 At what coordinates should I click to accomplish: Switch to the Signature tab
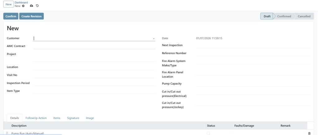[x=73, y=118]
